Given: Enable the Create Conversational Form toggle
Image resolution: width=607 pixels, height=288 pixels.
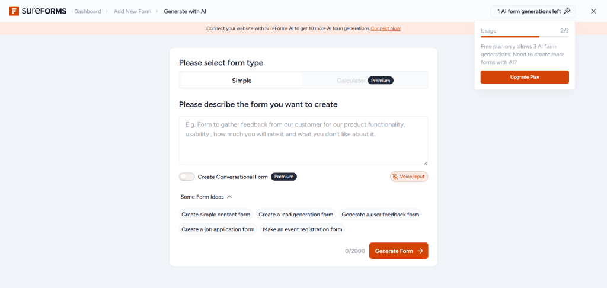Looking at the screenshot, I should [x=187, y=177].
